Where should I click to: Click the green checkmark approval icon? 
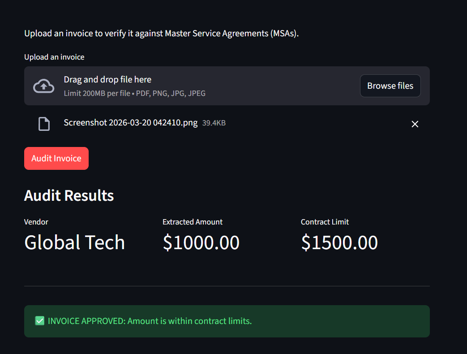click(x=39, y=321)
